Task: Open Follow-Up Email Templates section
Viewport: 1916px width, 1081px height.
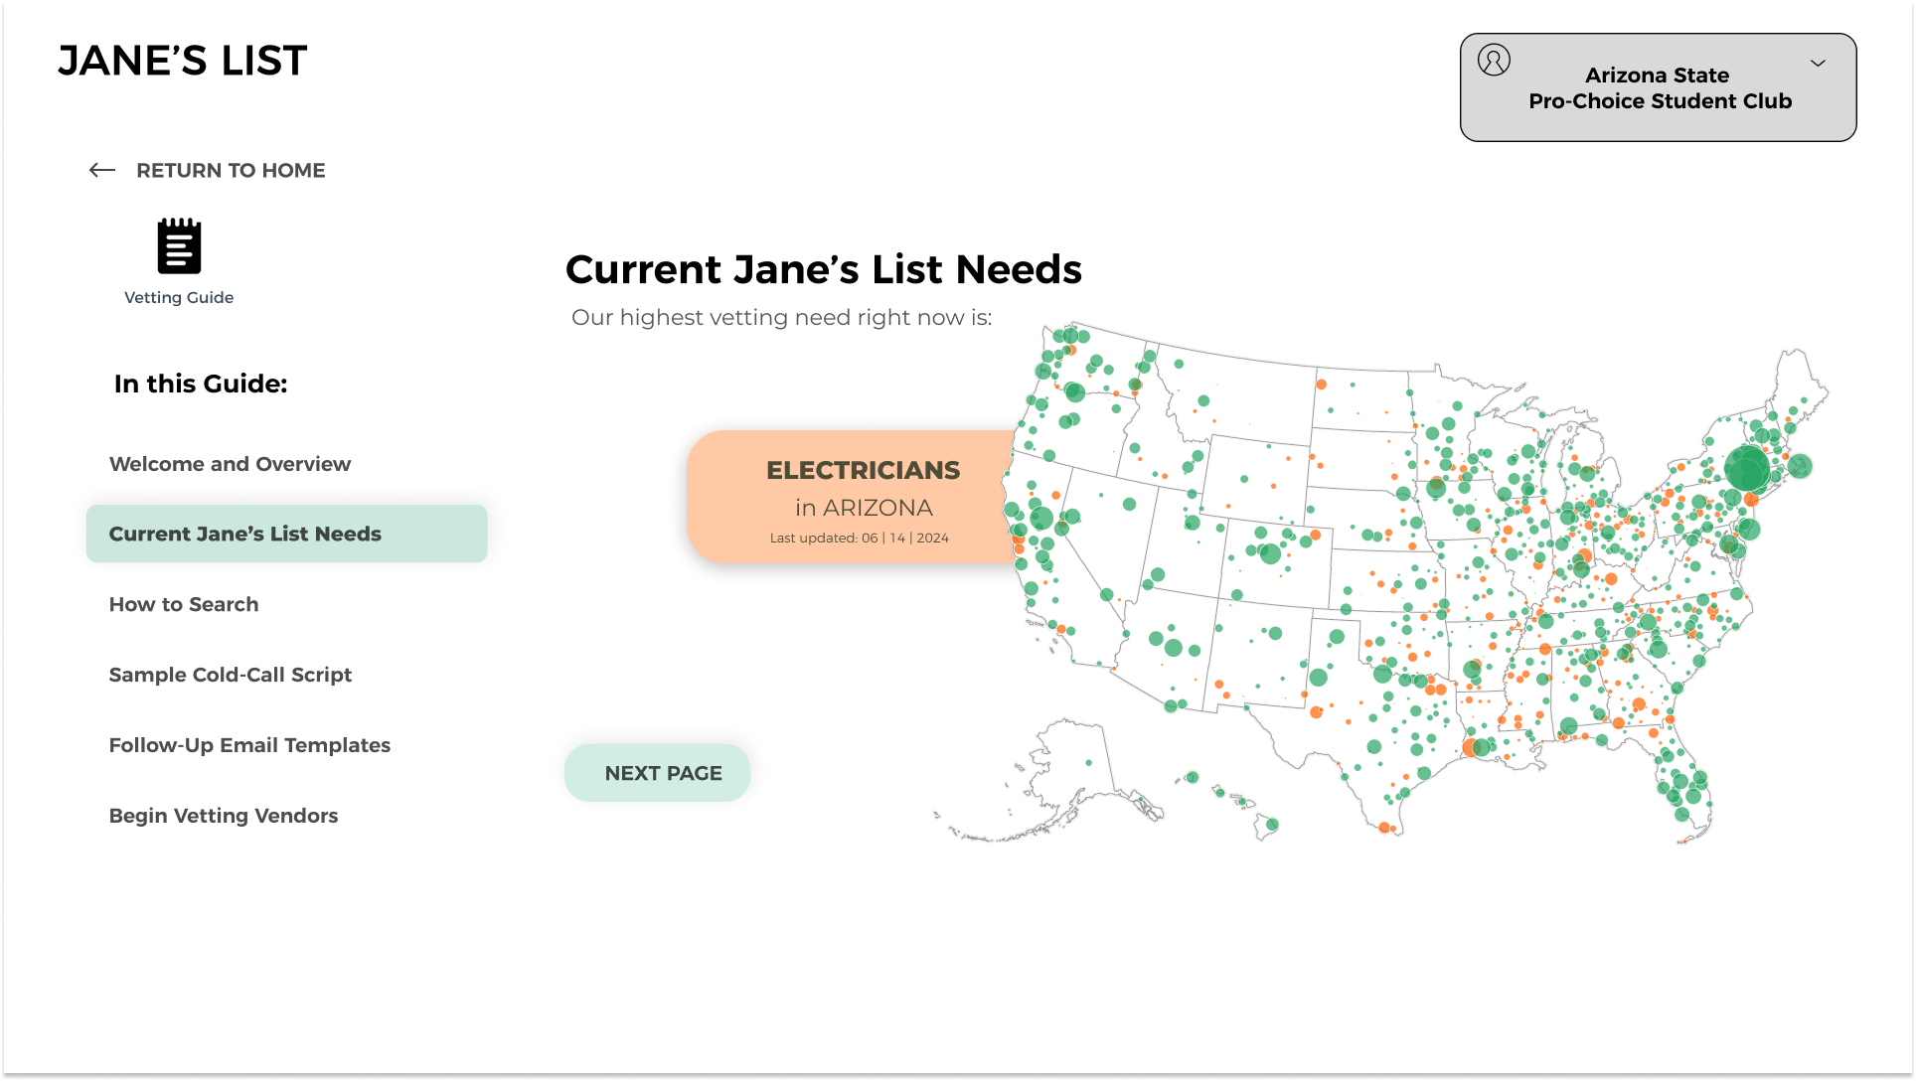Action: [x=249, y=745]
